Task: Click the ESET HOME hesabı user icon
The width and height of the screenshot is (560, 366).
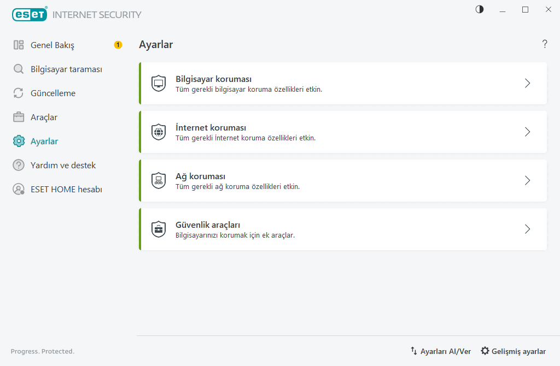Action: (19, 189)
